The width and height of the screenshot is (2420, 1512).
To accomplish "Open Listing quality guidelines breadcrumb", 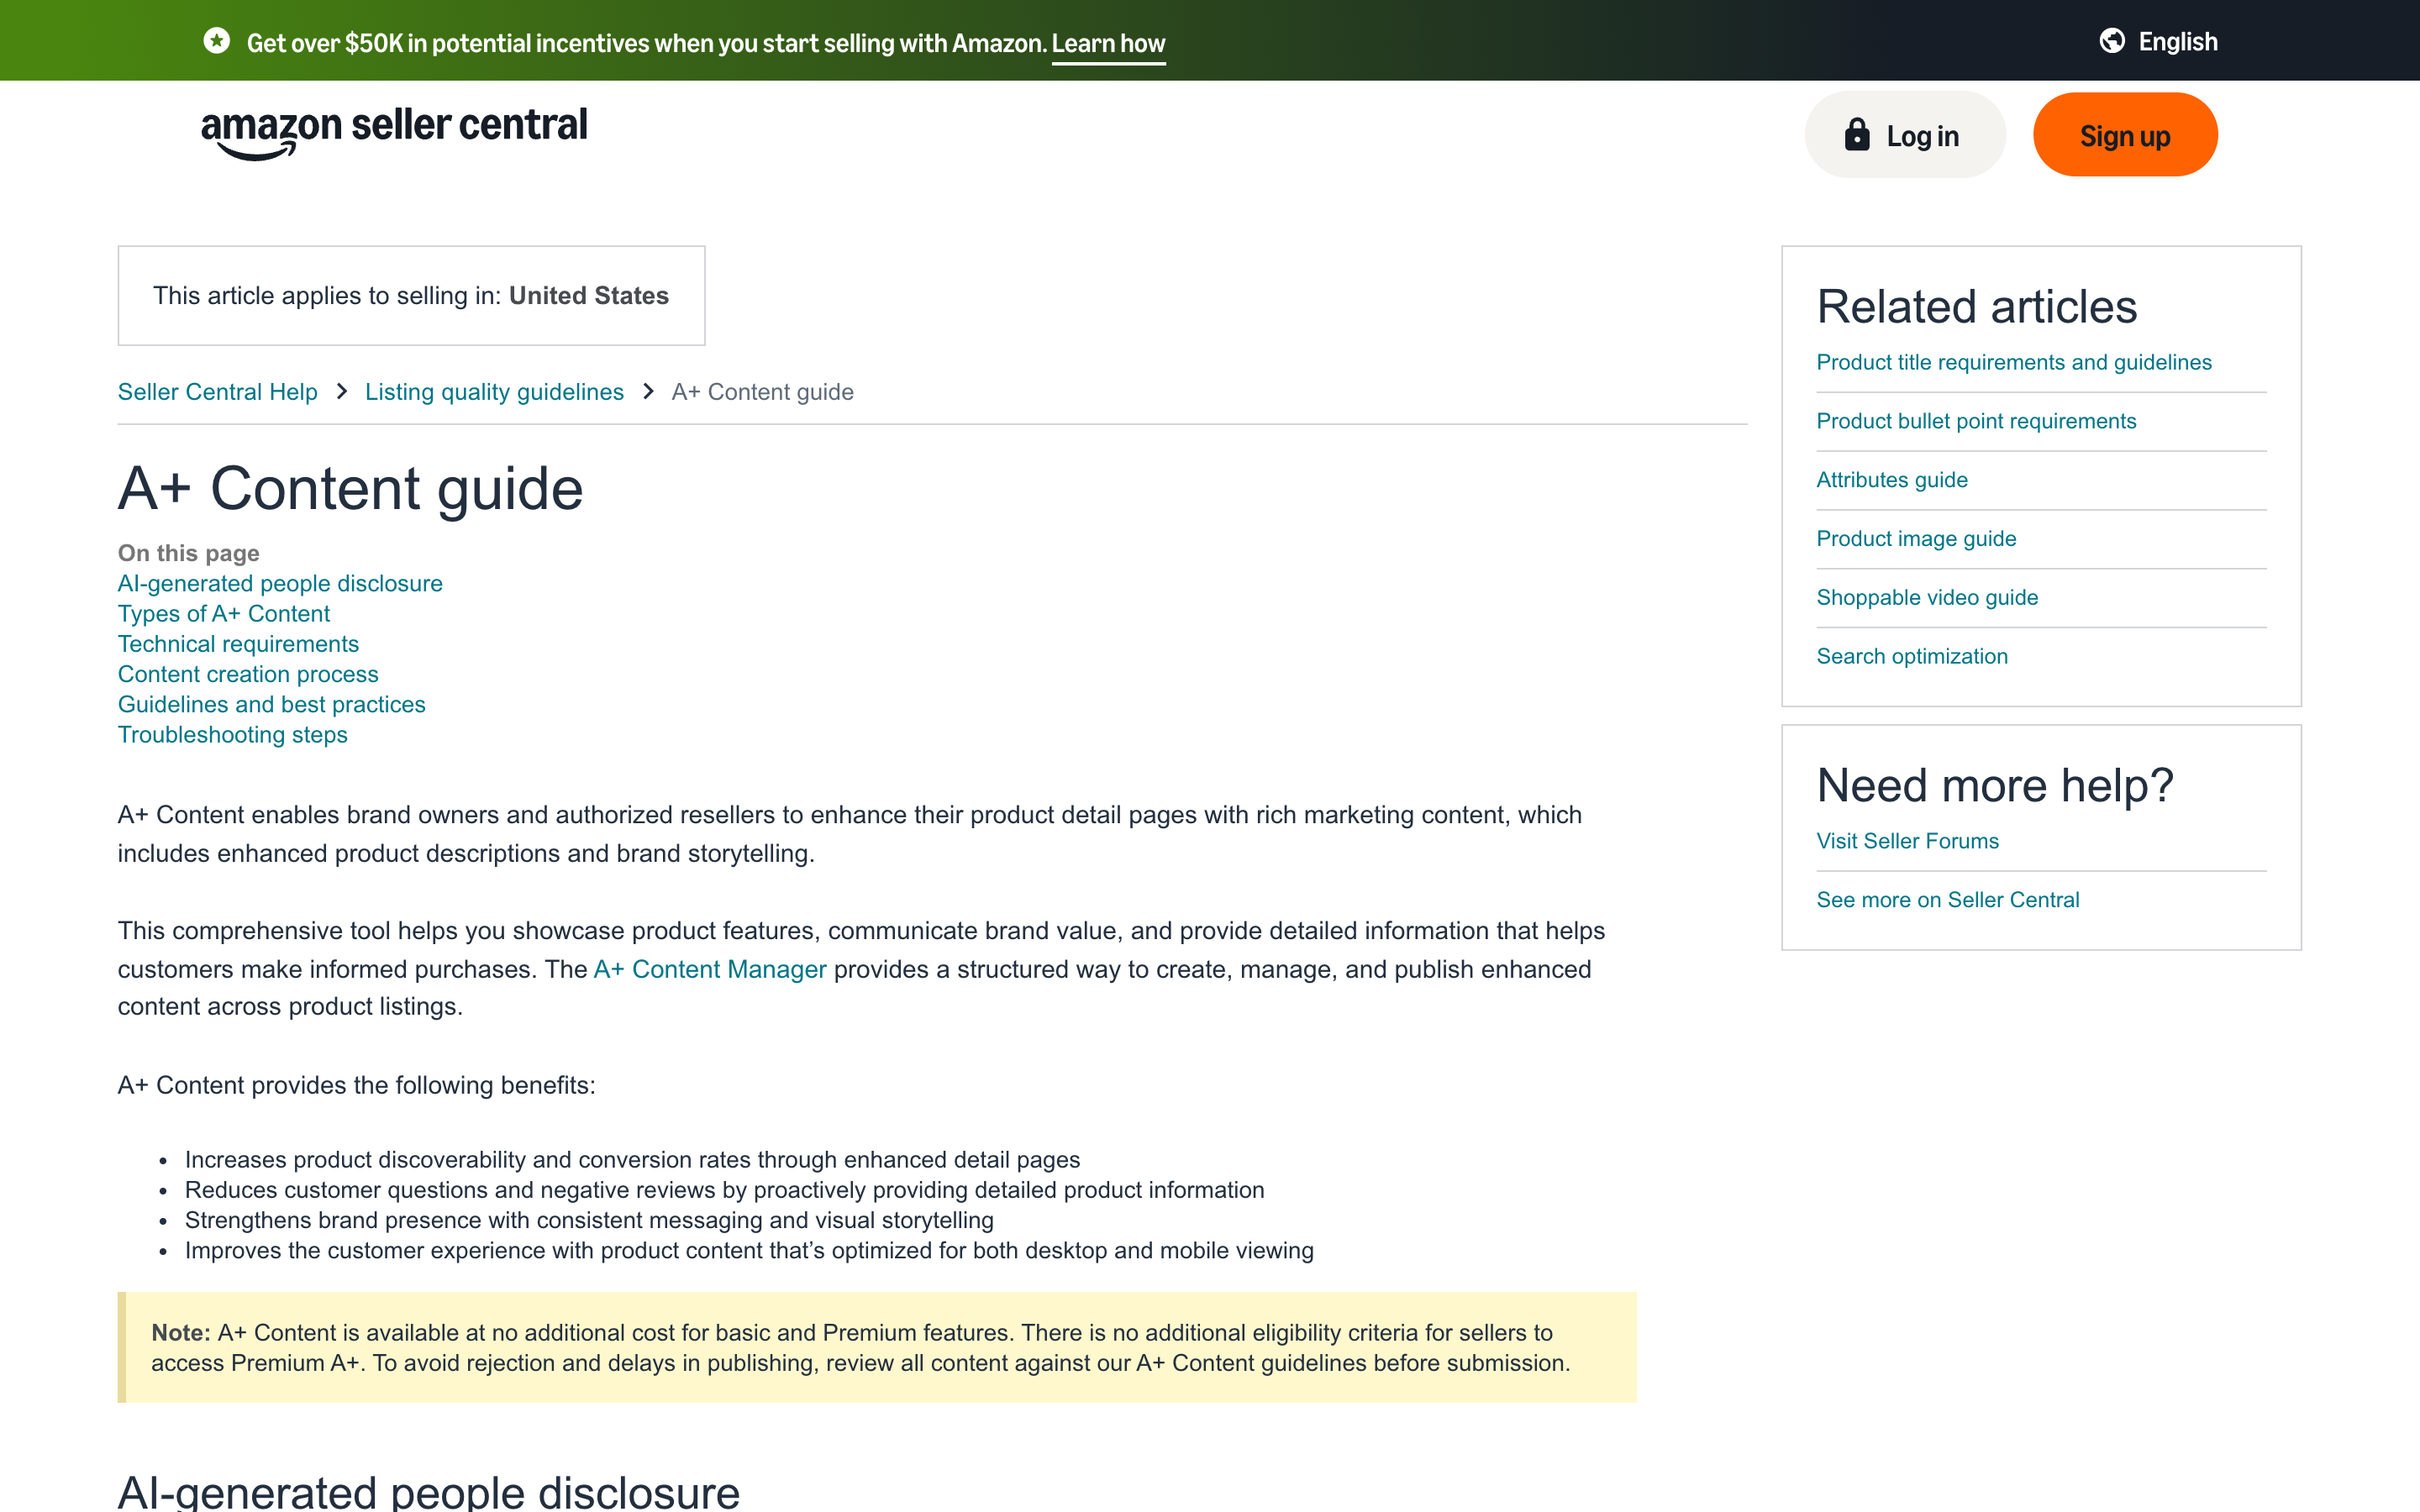I will (x=494, y=392).
